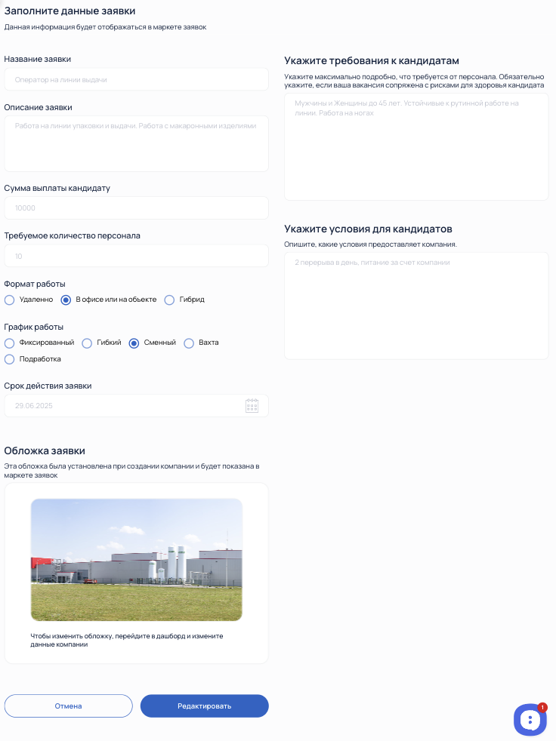This screenshot has height=741, width=556.
Task: Click the Требуемое количество персонала field
Action: tap(136, 256)
